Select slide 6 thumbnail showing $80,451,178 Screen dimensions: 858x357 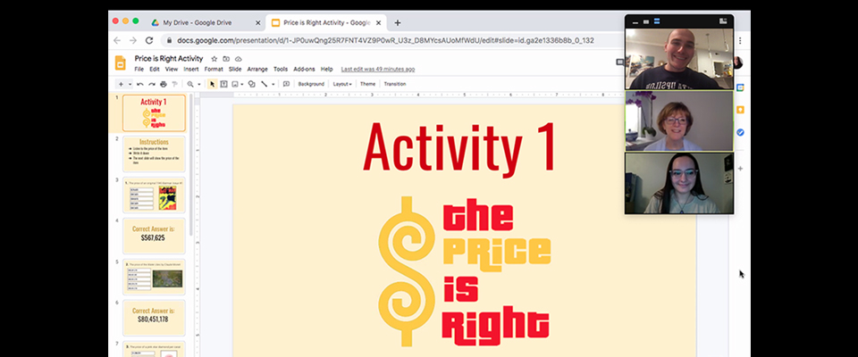coord(154,319)
